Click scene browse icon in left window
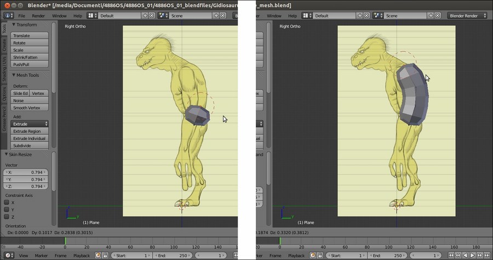The image size is (493, 260). tap(163, 15)
